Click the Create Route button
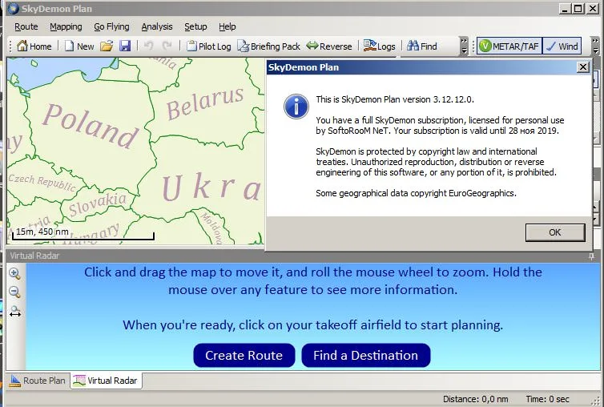This screenshot has height=407, width=604. (244, 356)
